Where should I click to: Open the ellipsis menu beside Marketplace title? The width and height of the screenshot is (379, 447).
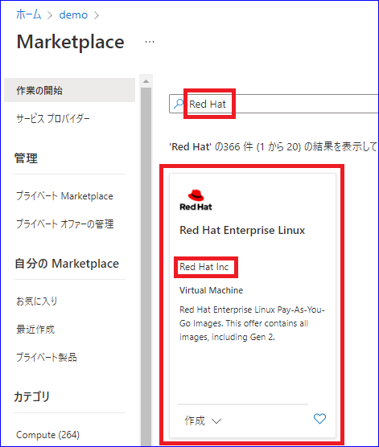click(x=150, y=42)
